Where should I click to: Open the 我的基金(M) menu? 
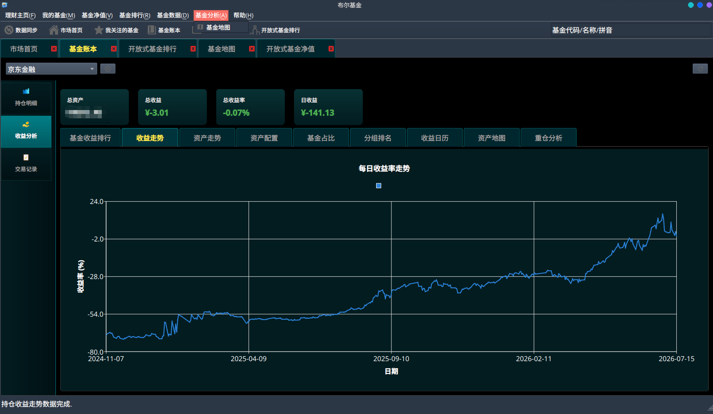pyautogui.click(x=59, y=15)
